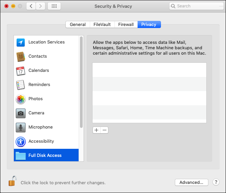Click the Photos pinwheel icon

21,99
